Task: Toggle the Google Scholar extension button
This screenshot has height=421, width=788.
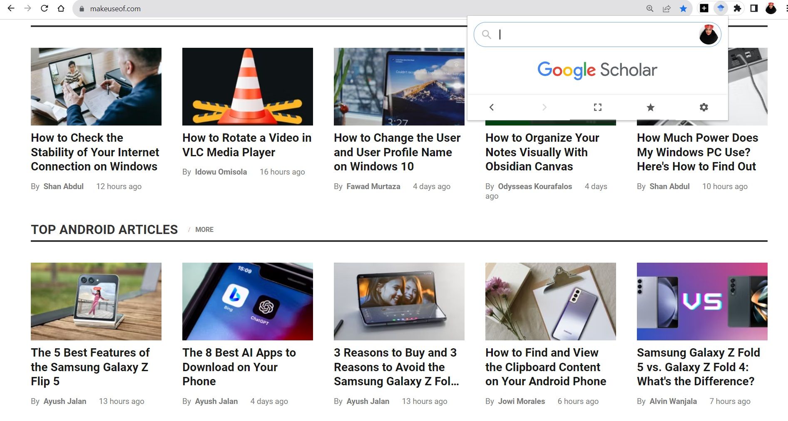Action: (x=721, y=8)
